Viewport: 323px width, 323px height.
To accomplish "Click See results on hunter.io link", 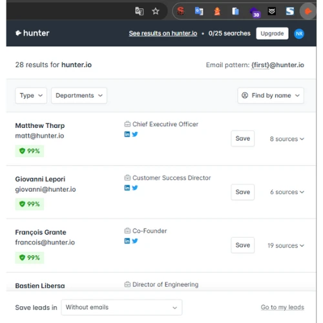I will 163,34.
